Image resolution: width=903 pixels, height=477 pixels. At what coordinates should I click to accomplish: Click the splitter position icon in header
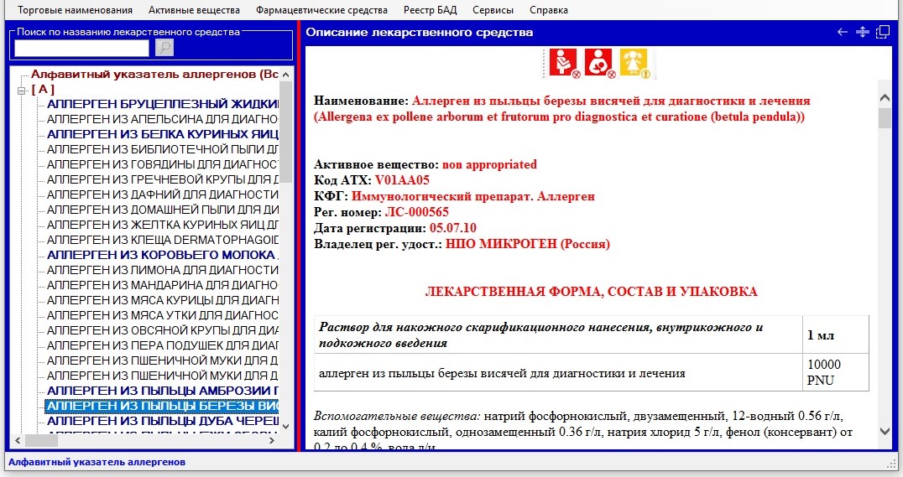click(862, 32)
